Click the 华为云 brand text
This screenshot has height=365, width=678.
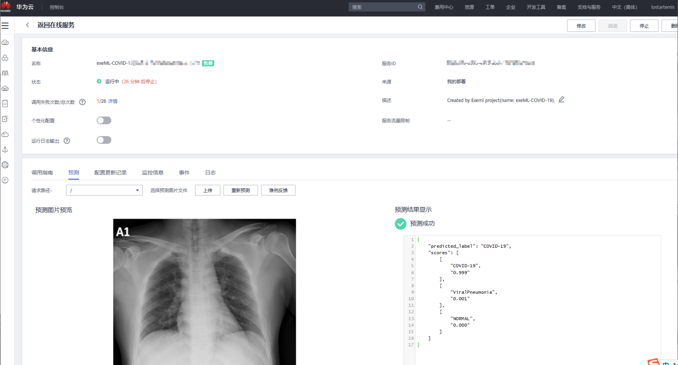click(25, 7)
